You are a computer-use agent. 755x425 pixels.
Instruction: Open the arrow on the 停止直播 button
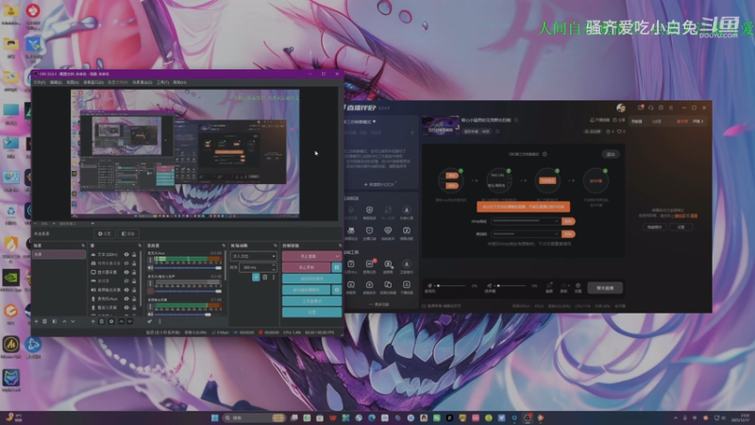[x=337, y=256]
